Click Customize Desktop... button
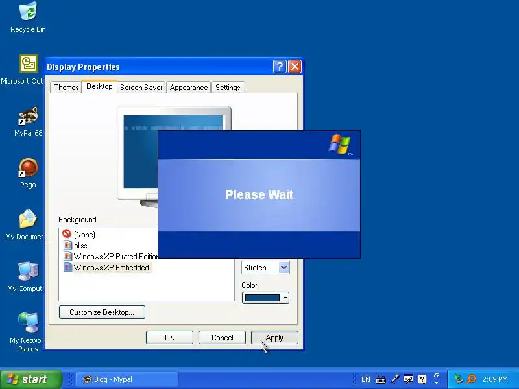 [102, 312]
